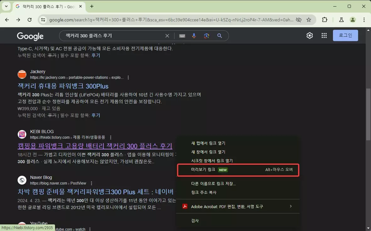This screenshot has width=371, height=231.
Task: Select 링크 주소 복사 menu item
Action: pos(238,192)
